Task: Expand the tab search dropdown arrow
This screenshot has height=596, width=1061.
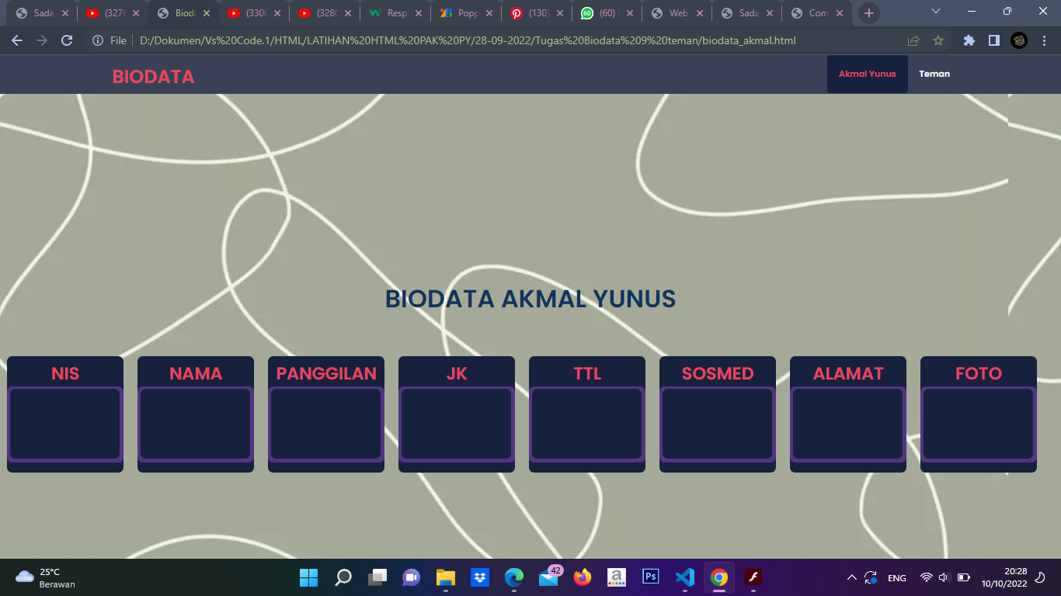Action: click(x=936, y=12)
